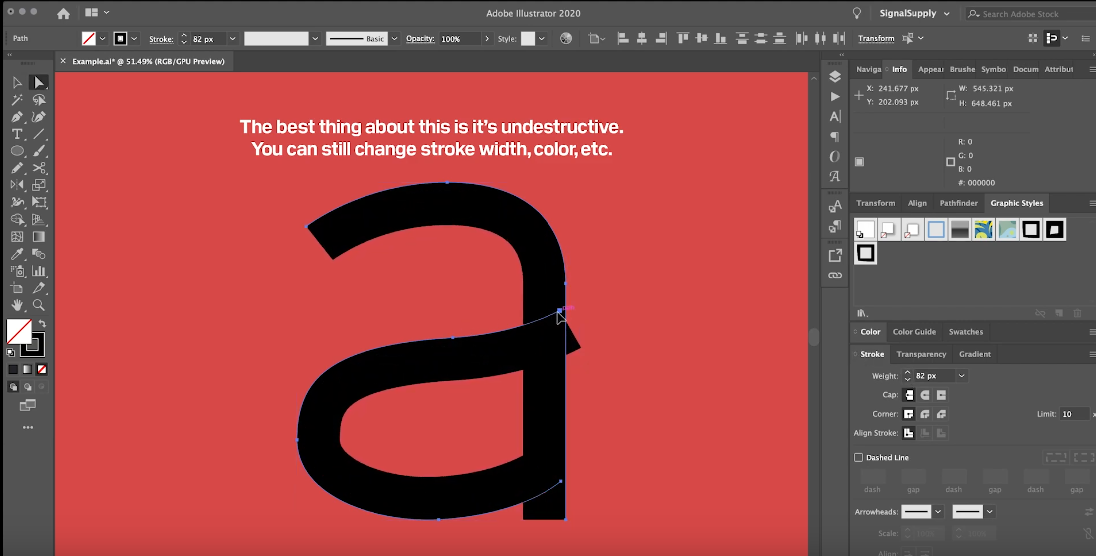Set paint mode to None

[x=42, y=369]
